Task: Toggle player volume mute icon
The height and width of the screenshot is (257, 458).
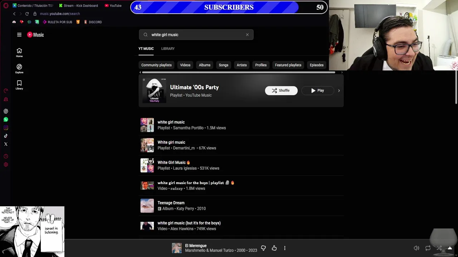Action: 416,248
